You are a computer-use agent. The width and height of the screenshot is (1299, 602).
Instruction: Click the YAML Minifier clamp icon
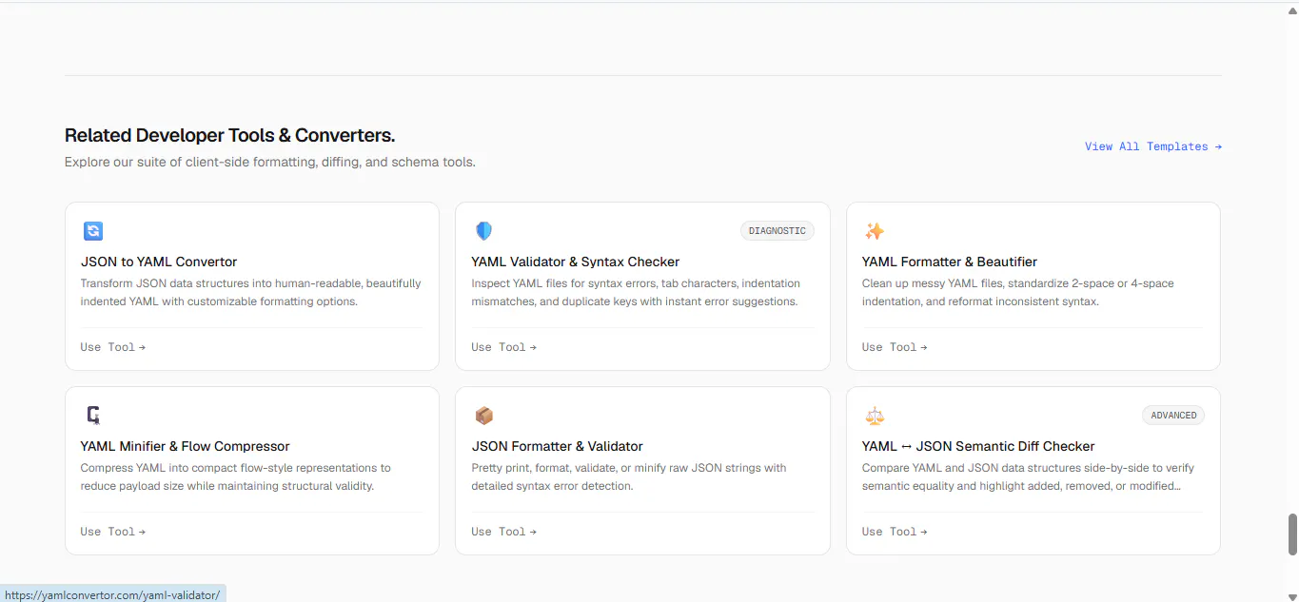(93, 416)
